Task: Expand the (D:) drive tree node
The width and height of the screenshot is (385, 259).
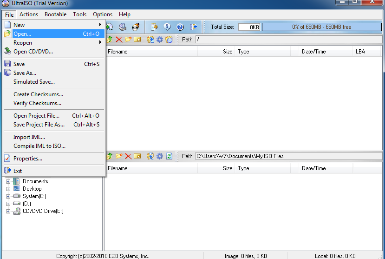Action: coord(8,204)
